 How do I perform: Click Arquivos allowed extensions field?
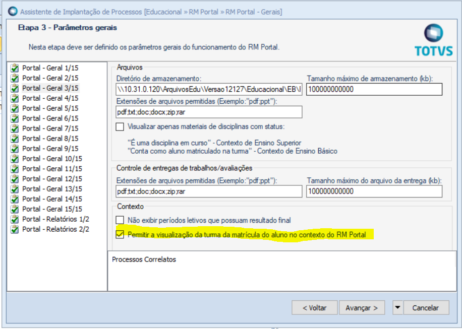[x=209, y=112]
